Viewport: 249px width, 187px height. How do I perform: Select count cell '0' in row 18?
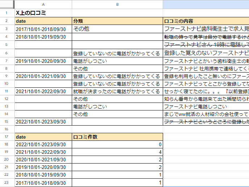pyautogui.click(x=117, y=144)
